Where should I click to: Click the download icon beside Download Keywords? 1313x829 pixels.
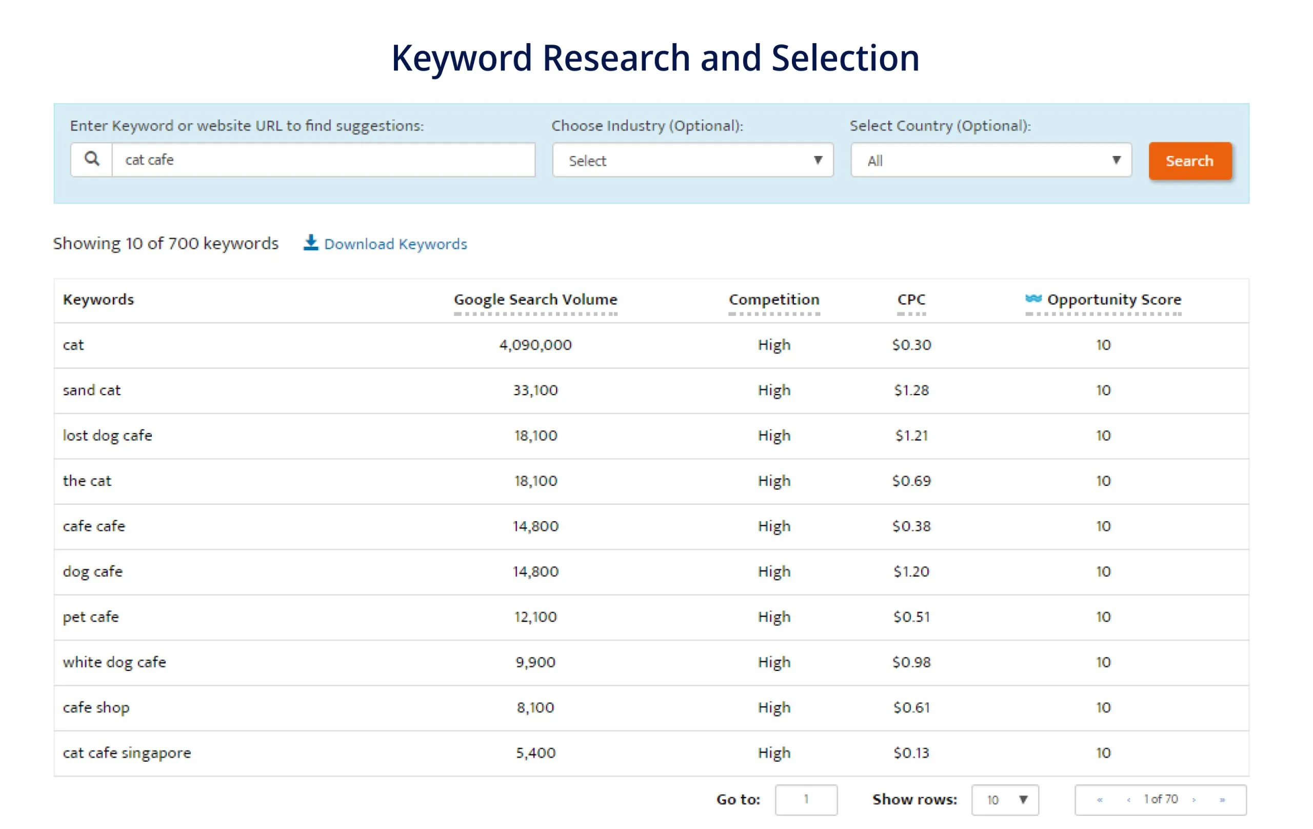click(311, 243)
